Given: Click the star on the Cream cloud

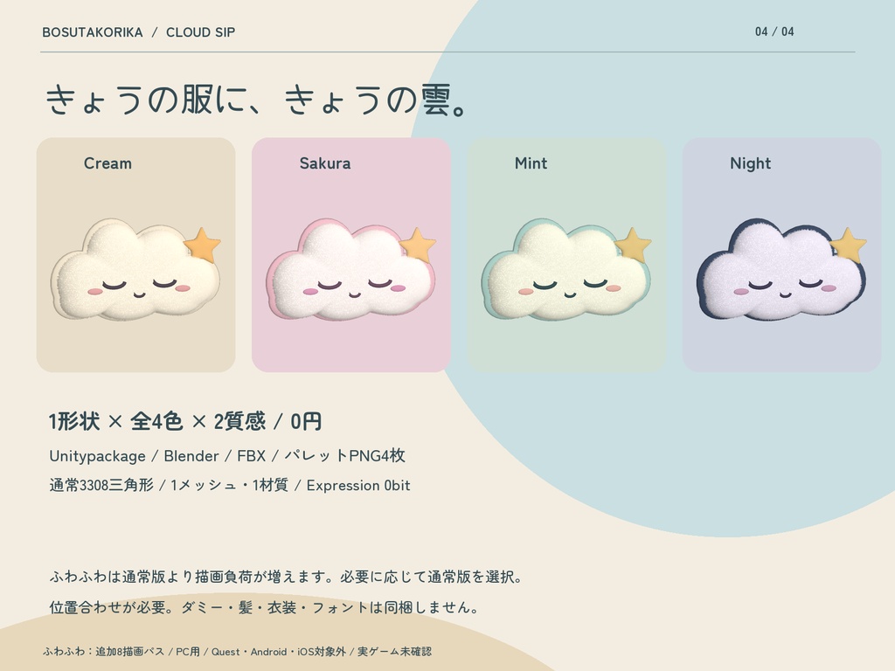Looking at the screenshot, I should (x=203, y=246).
